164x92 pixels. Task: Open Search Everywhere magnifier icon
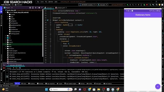coord(157,5)
